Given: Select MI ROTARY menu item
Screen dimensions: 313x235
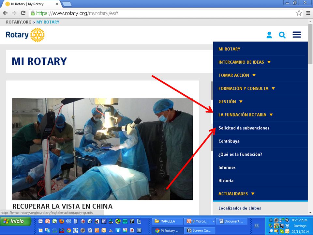Looking at the screenshot, I should pyautogui.click(x=229, y=49).
